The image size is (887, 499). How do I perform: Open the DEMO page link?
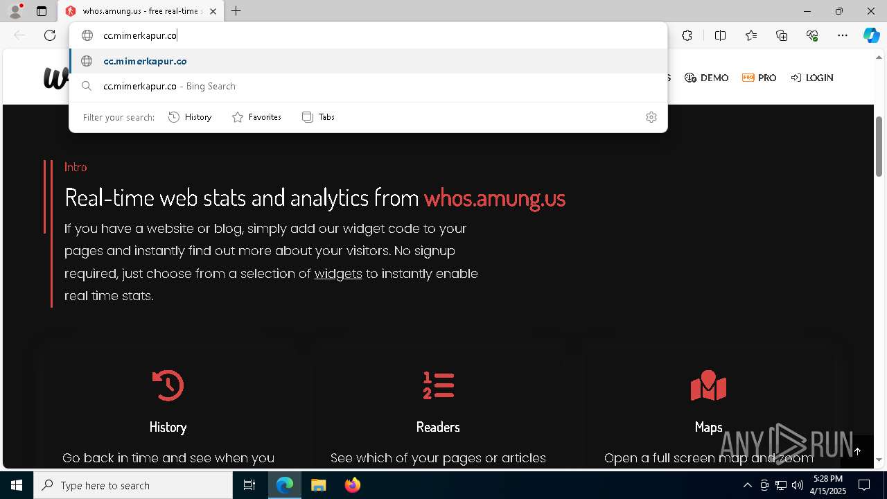(x=706, y=78)
